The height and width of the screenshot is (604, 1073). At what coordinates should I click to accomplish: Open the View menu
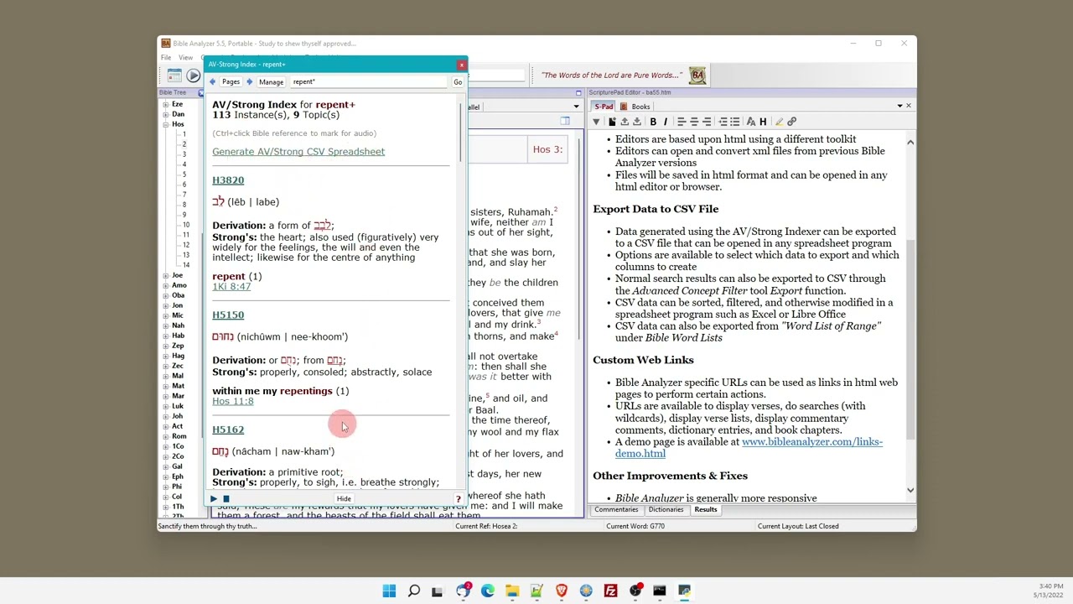pyautogui.click(x=185, y=58)
